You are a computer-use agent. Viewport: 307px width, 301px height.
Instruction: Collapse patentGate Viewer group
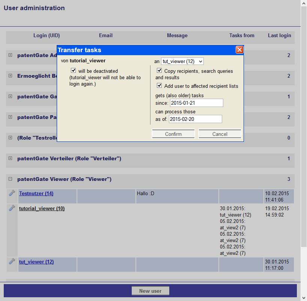(x=11, y=179)
